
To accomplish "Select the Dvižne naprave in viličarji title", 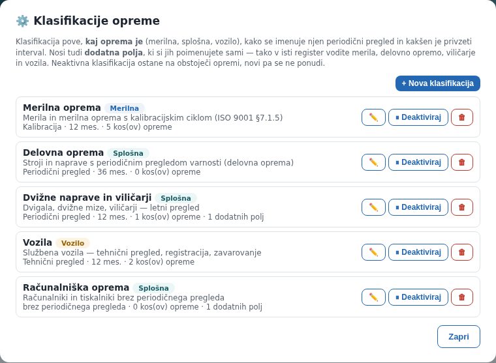I will point(87,197).
